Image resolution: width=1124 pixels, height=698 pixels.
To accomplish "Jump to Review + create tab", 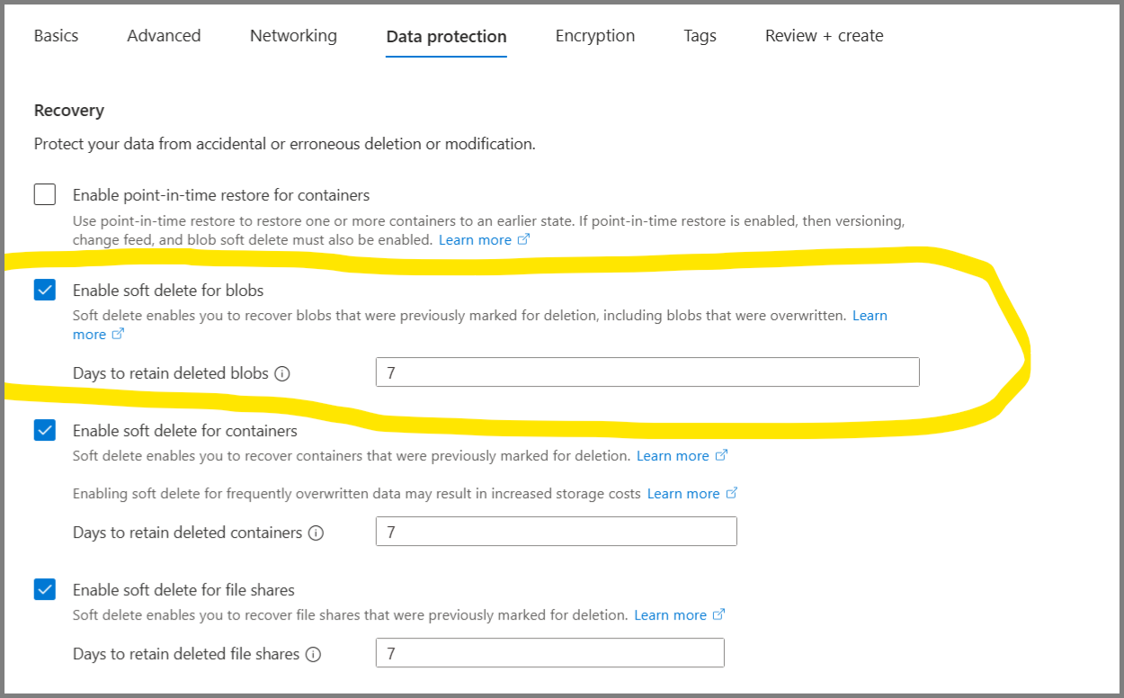I will 824,36.
